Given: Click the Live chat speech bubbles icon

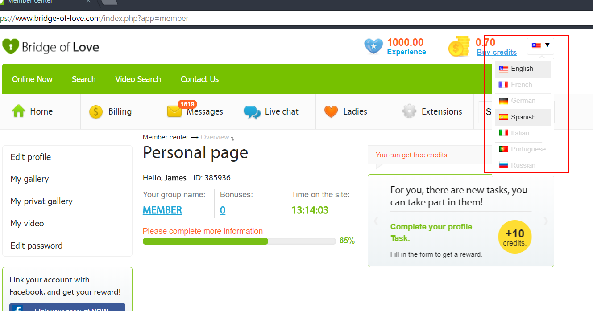Looking at the screenshot, I should click(252, 112).
